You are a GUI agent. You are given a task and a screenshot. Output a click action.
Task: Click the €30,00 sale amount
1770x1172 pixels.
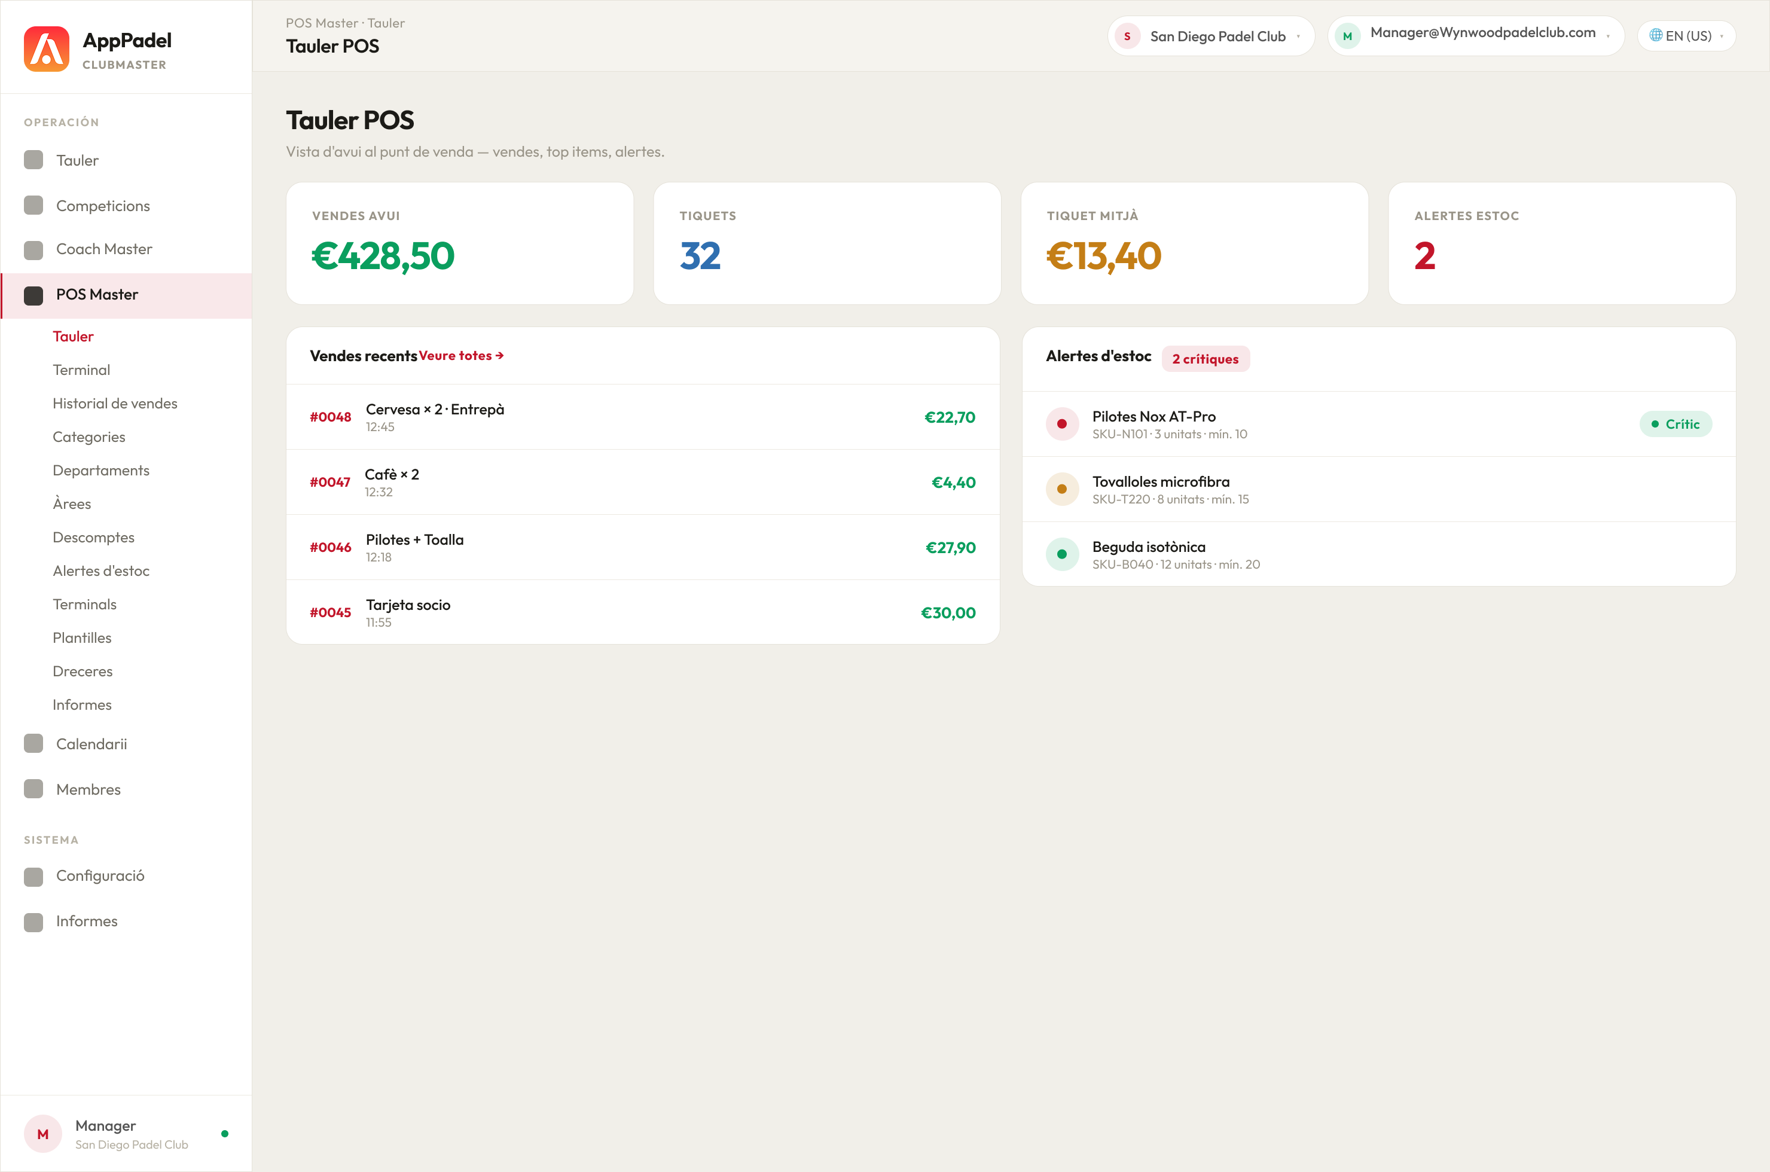pyautogui.click(x=948, y=613)
